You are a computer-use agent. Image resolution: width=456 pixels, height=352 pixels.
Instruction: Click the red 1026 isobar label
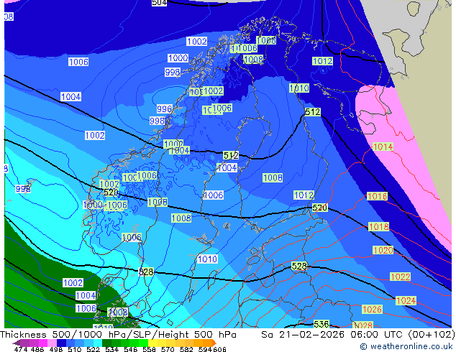point(372,310)
